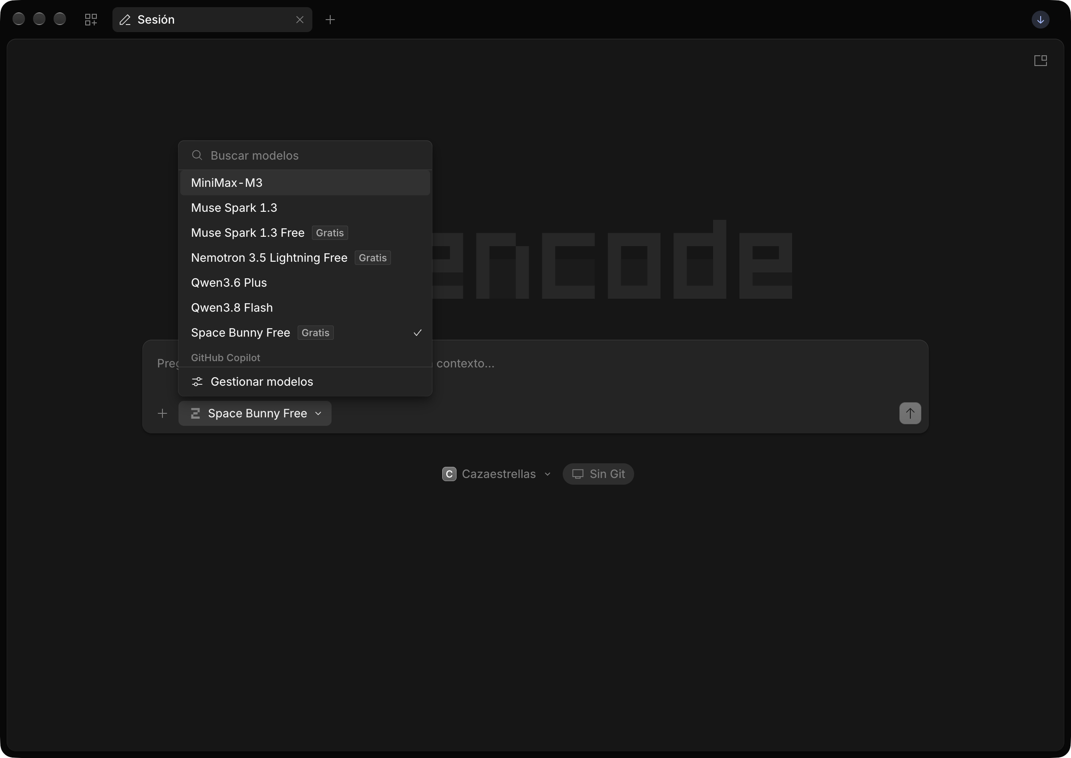This screenshot has height=758, width=1071.
Task: Attach a file with the plus icon
Action: click(x=162, y=413)
